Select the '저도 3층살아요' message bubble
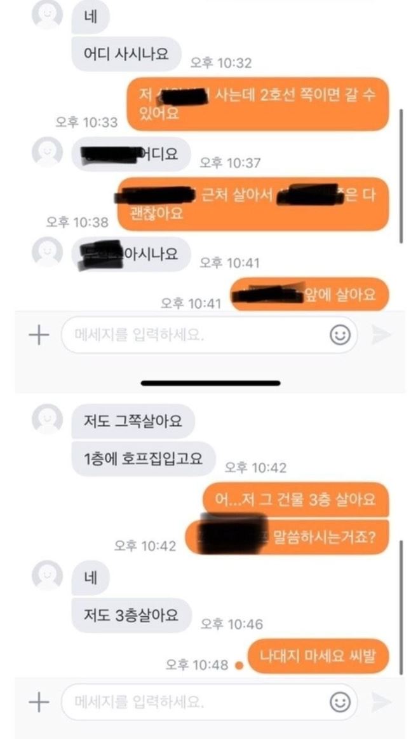The width and height of the screenshot is (411, 739). [x=131, y=615]
